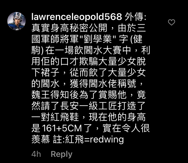This screenshot has width=188, height=163.
Task: View the commenter's profile via username
Action: (77, 17)
